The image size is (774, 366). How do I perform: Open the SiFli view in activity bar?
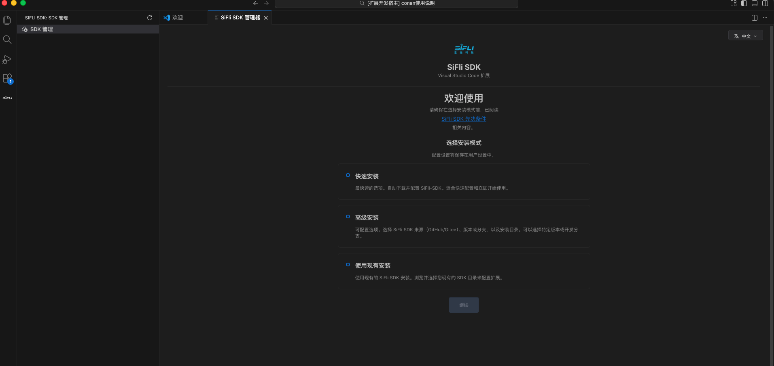tap(7, 98)
